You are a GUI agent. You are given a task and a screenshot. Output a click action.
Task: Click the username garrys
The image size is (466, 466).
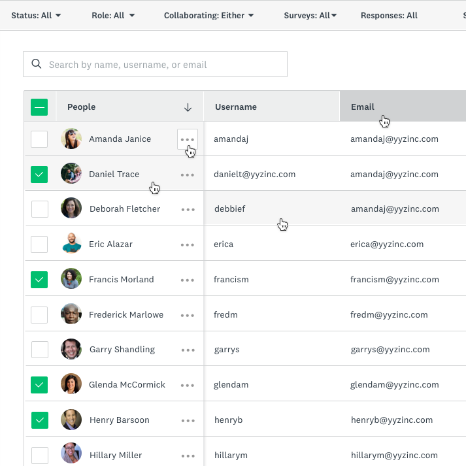tap(227, 350)
